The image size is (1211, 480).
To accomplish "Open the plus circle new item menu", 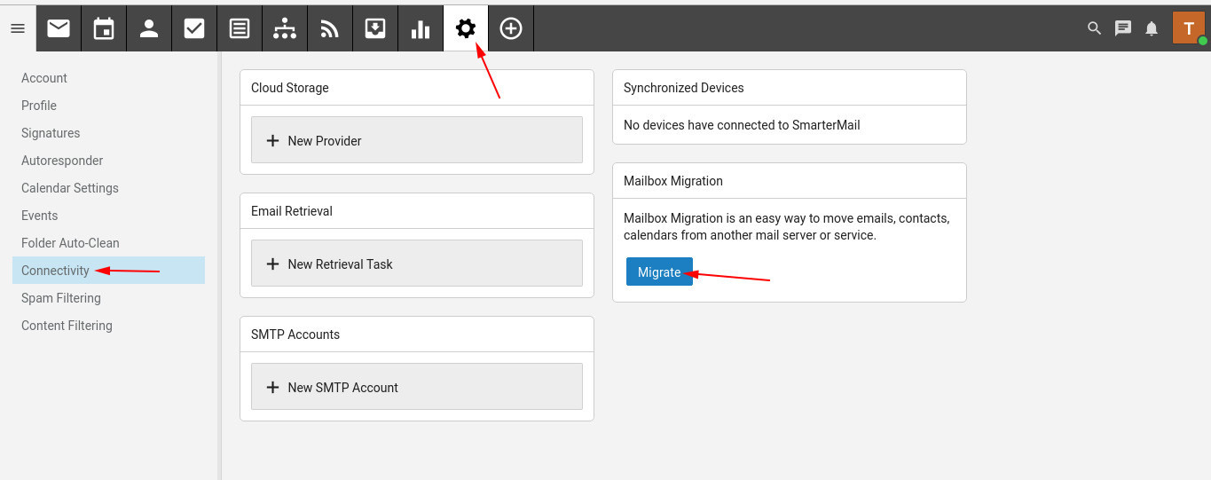I will [x=511, y=28].
